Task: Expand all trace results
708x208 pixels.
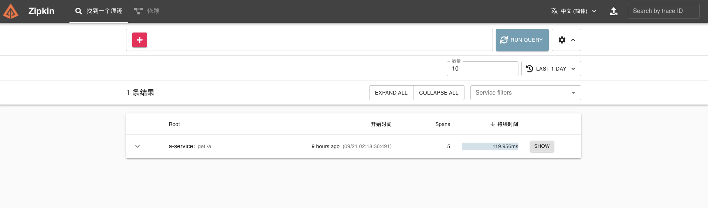Action: tap(391, 93)
